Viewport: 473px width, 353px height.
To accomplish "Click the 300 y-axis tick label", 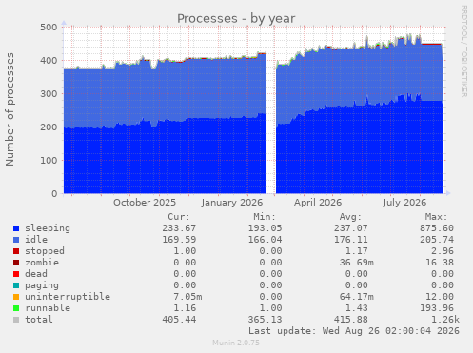I will [49, 94].
